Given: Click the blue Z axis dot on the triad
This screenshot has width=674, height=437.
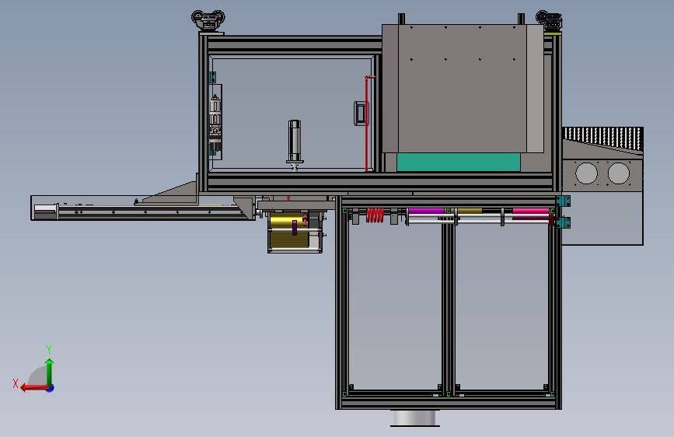Looking at the screenshot, I should click(x=51, y=388).
